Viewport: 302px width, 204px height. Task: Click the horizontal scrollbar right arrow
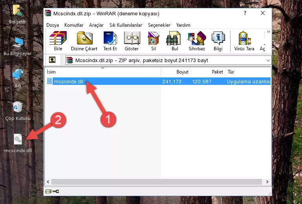click(267, 182)
